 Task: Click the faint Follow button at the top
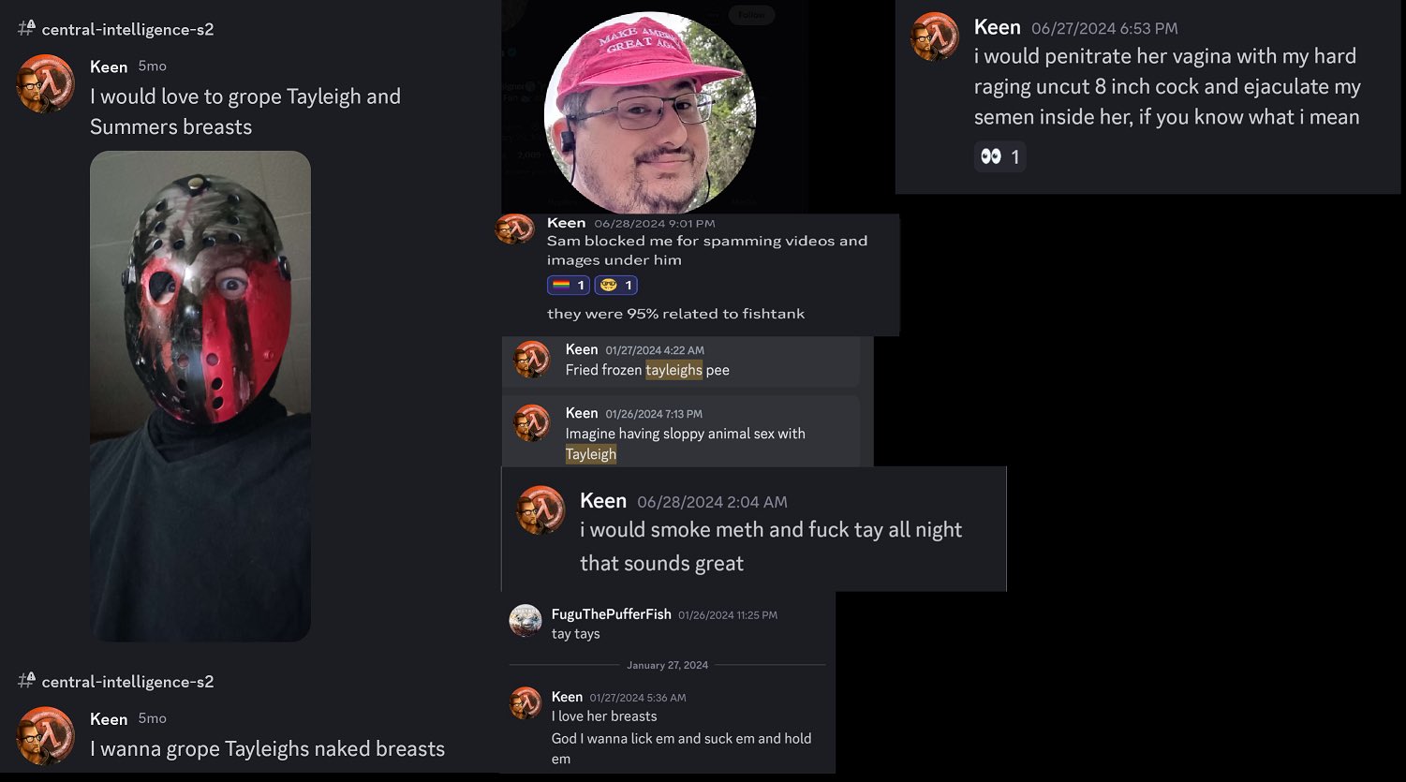pyautogui.click(x=751, y=15)
